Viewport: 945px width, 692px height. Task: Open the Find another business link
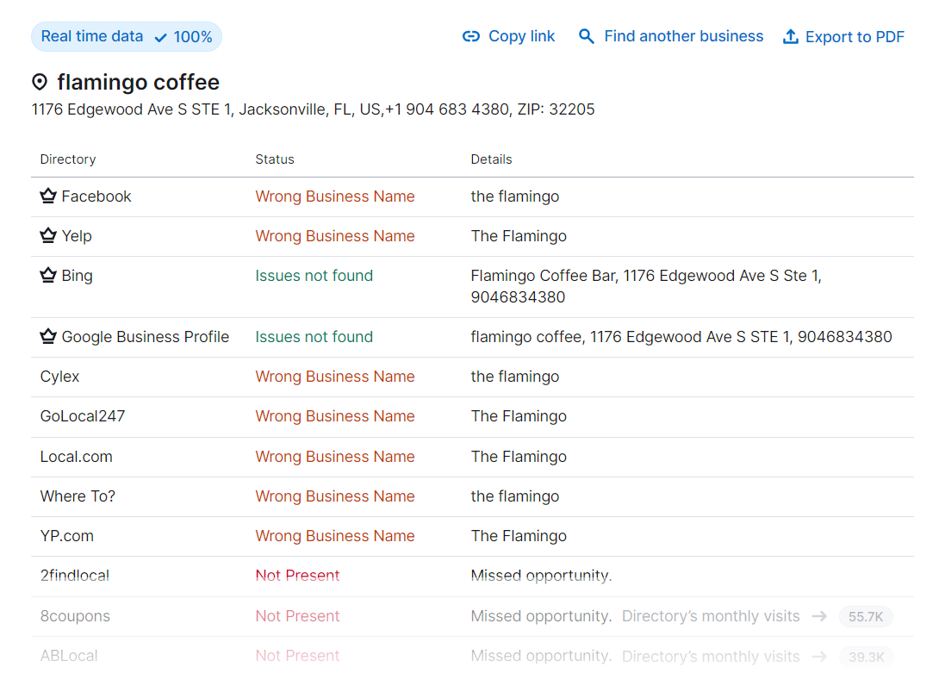point(683,37)
